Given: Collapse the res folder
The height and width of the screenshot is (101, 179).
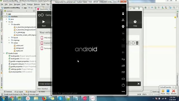Looking at the screenshot, I should (x=7, y=22).
